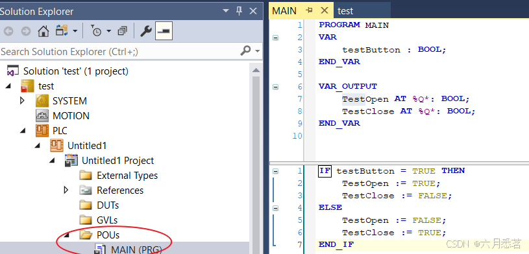
Task: Collapse the ELSE block at line 4
Action: click(x=276, y=208)
